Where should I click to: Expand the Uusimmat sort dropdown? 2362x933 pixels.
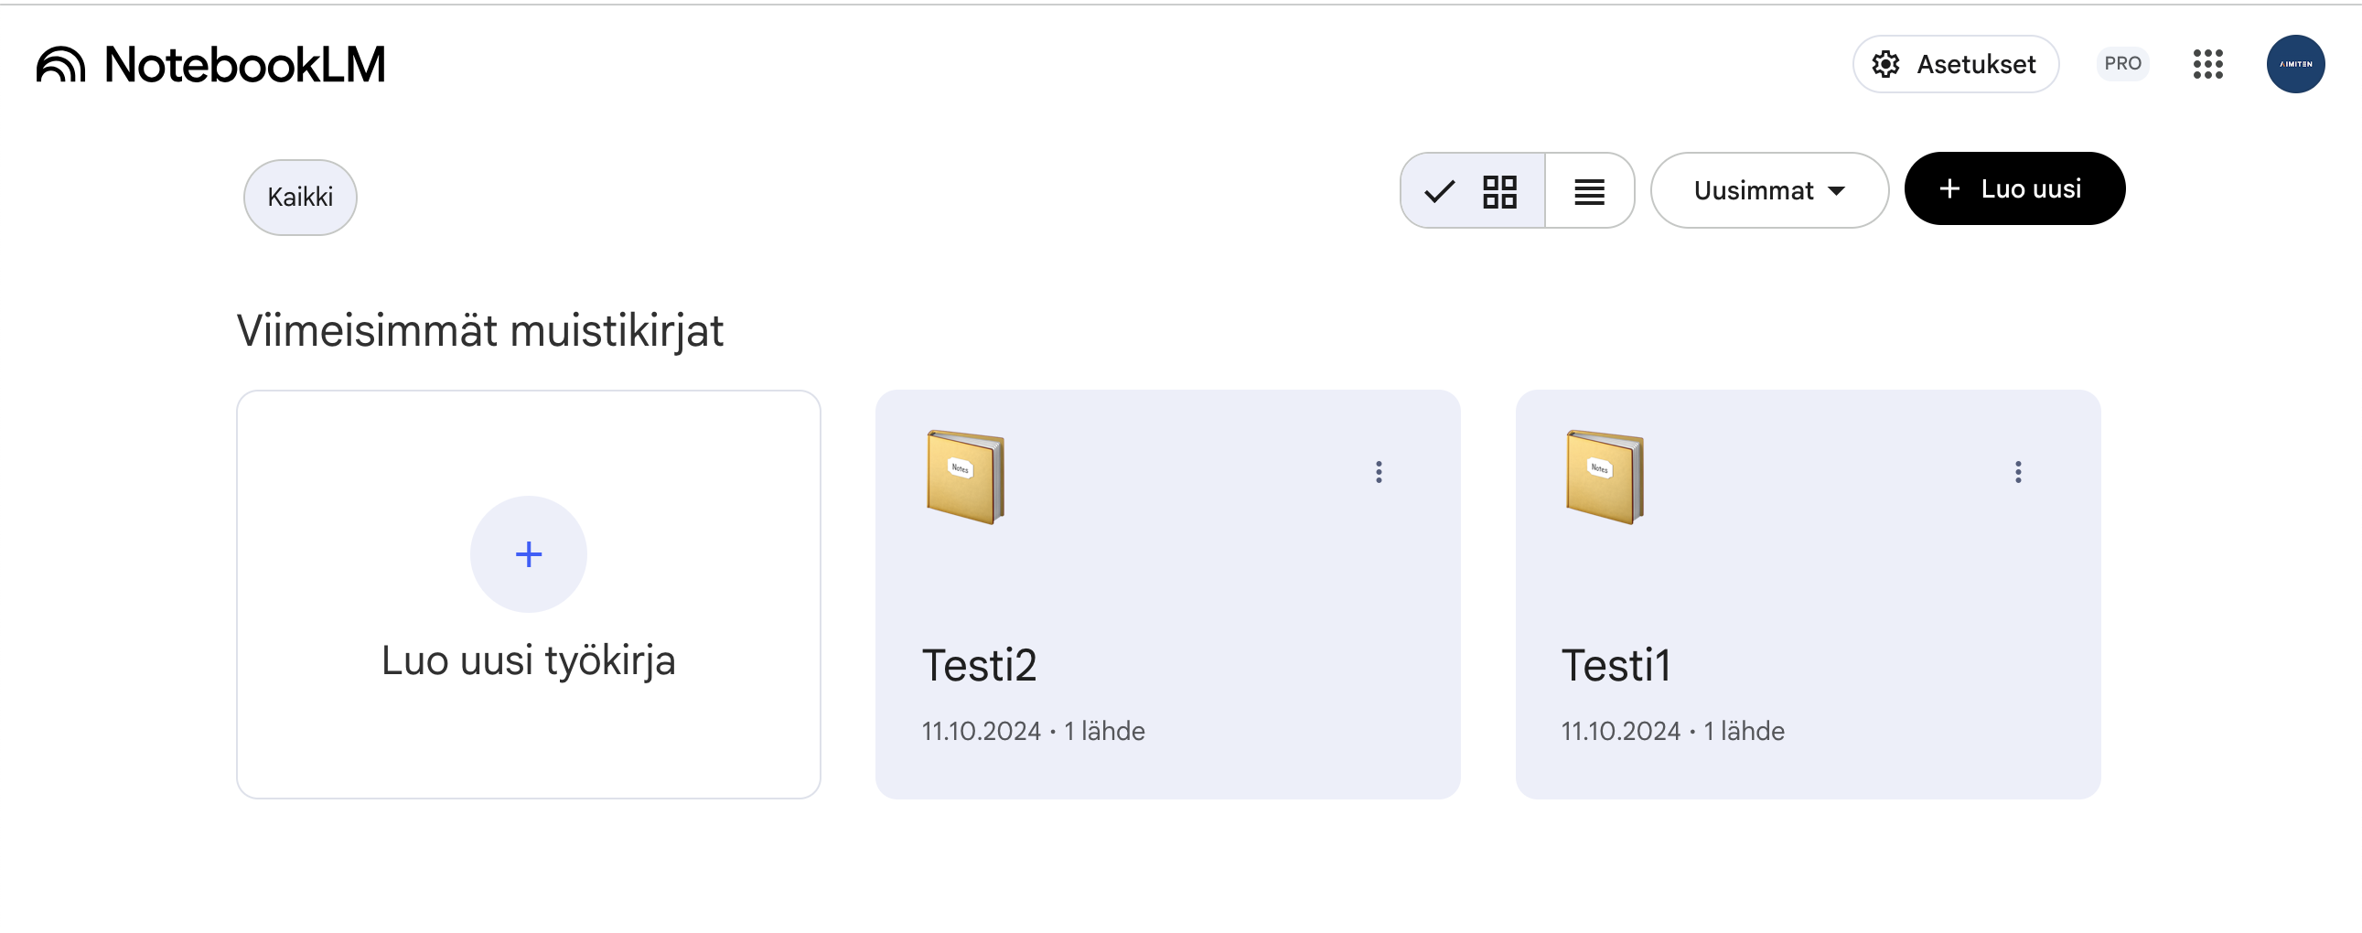(1768, 190)
